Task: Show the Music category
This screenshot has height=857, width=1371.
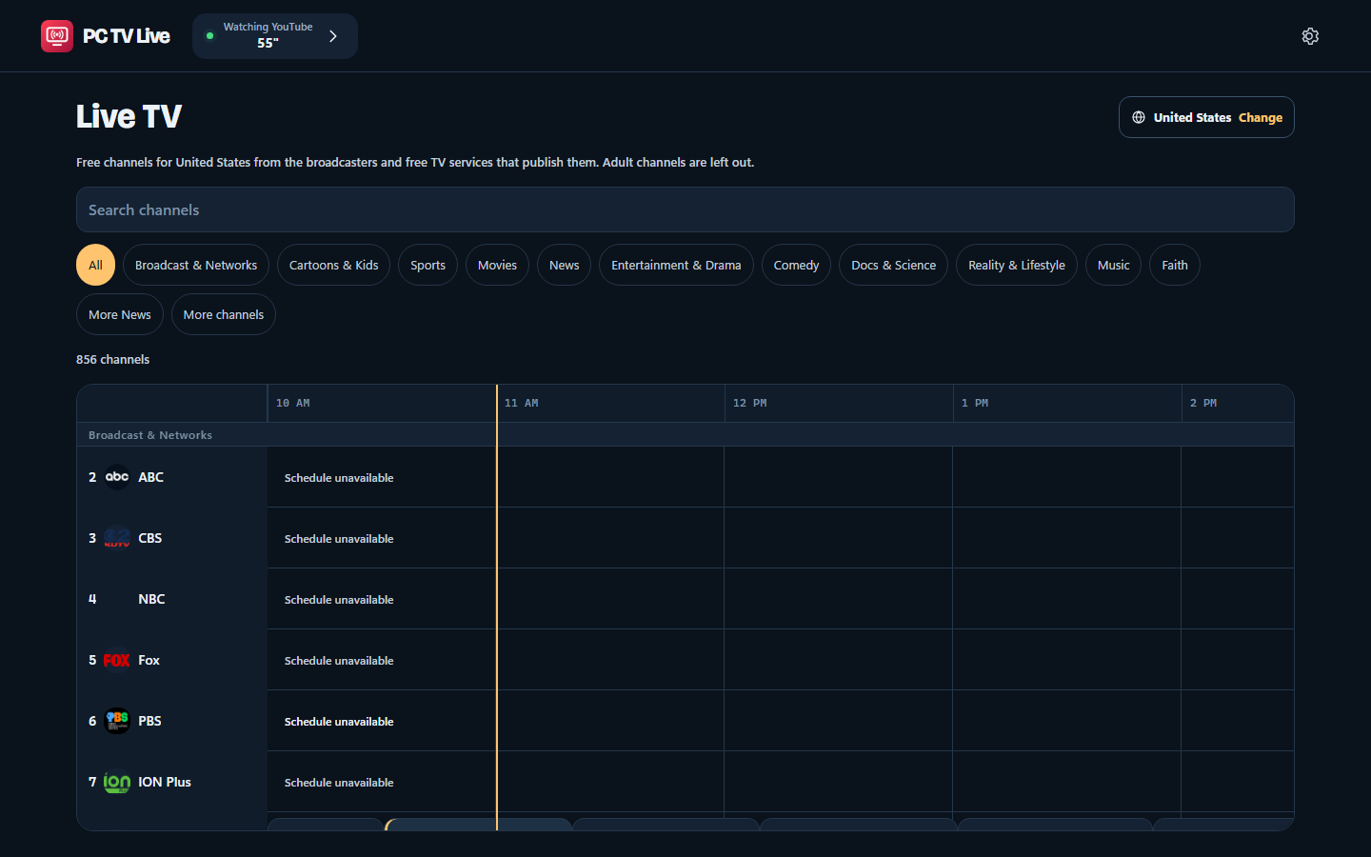Action: tap(1113, 265)
